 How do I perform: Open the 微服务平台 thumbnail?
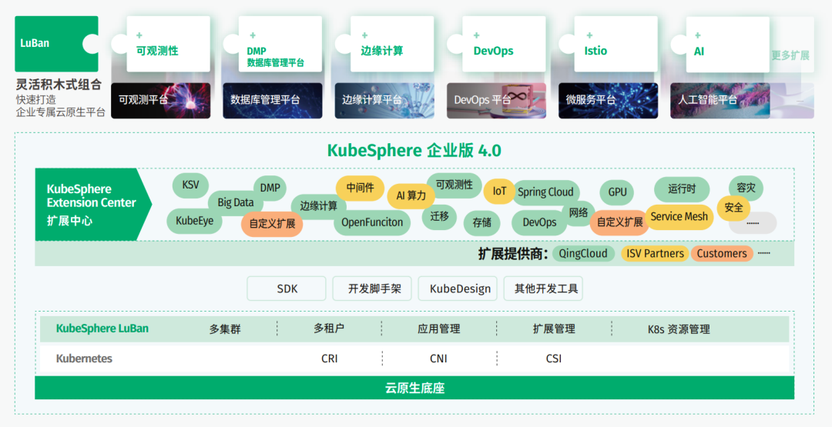(608, 100)
